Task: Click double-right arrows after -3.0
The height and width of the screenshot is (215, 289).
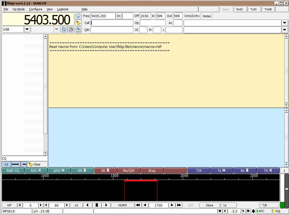Action: 248,211
